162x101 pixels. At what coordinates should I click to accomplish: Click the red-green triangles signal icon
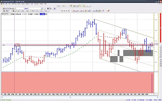(x=71, y=6)
